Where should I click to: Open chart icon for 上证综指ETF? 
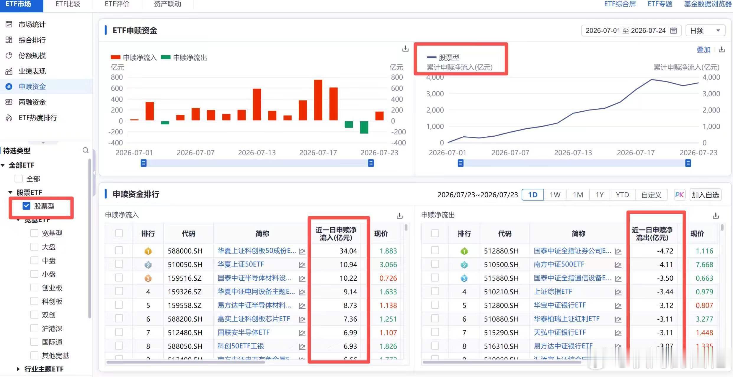(618, 292)
